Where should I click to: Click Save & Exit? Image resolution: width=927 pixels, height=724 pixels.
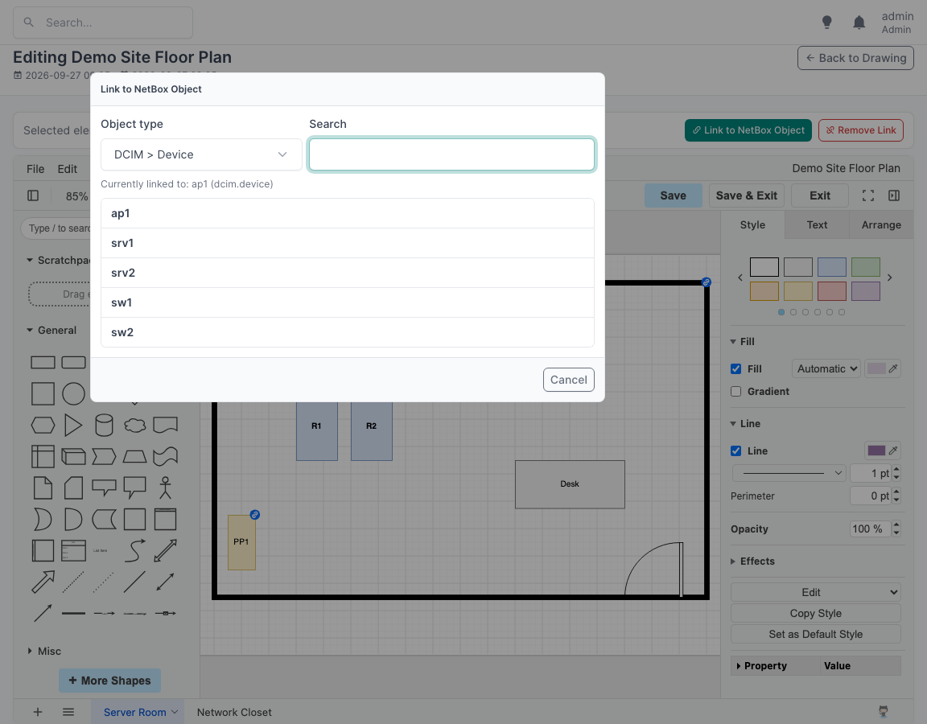pyautogui.click(x=746, y=195)
